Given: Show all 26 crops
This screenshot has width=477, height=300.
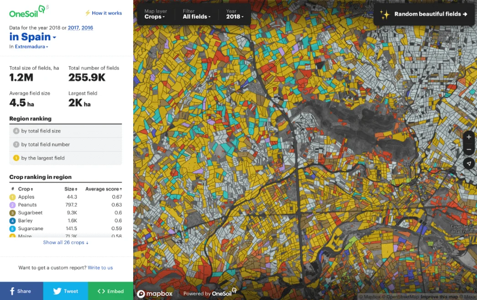Looking at the screenshot, I should click(66, 242).
